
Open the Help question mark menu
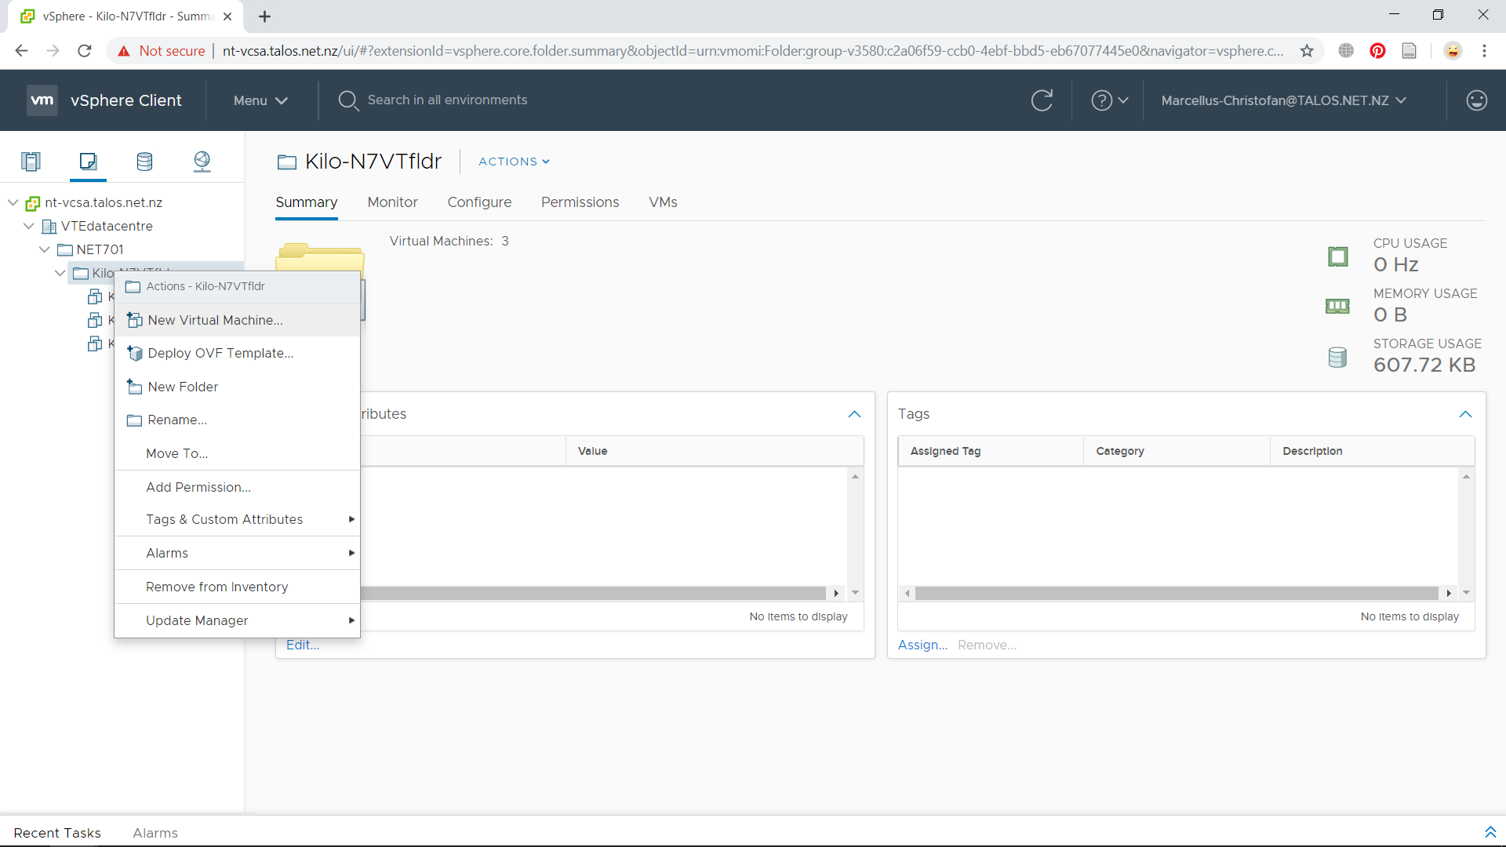(x=1109, y=100)
